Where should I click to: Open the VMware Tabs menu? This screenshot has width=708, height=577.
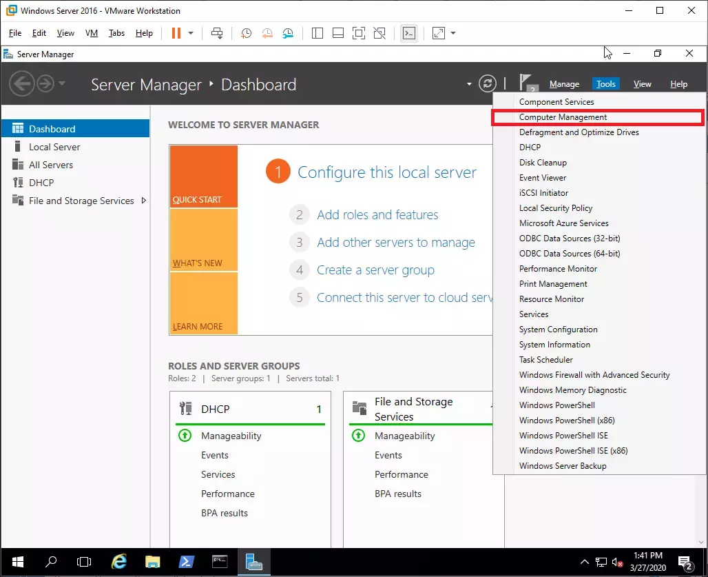116,33
